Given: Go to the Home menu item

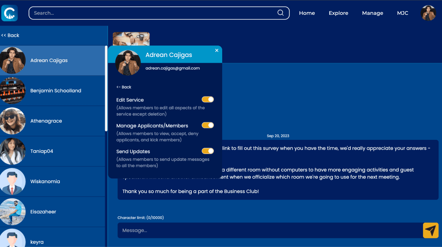Looking at the screenshot, I should (307, 13).
